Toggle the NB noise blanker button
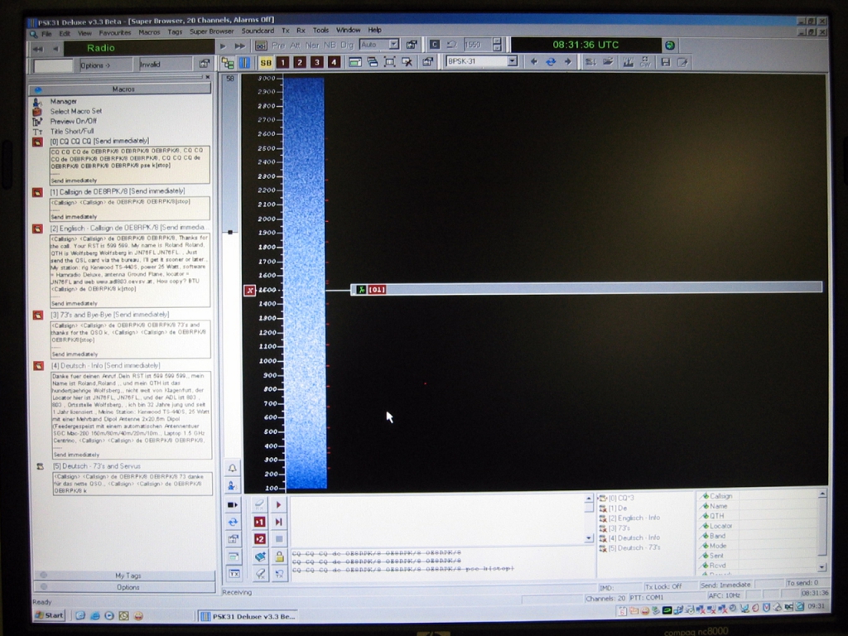The height and width of the screenshot is (636, 848). (330, 45)
